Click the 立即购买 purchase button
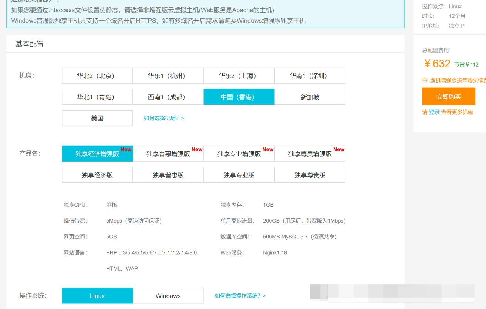This screenshot has width=486, height=309. (x=448, y=96)
